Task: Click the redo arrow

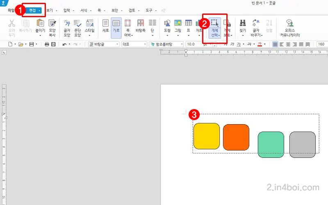Action: (75, 44)
